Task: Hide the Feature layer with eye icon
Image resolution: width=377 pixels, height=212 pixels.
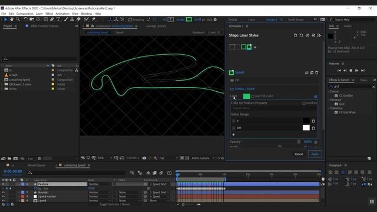Action: [x=3, y=184]
